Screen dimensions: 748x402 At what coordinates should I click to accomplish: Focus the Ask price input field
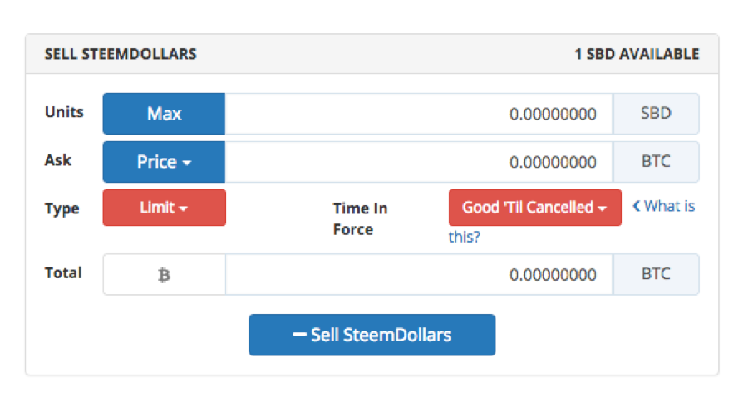point(419,162)
